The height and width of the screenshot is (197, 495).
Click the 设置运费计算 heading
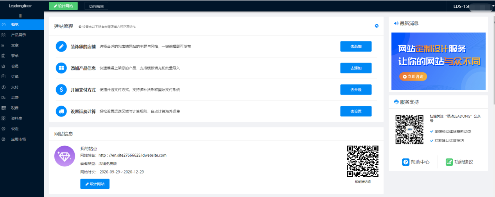83,111
